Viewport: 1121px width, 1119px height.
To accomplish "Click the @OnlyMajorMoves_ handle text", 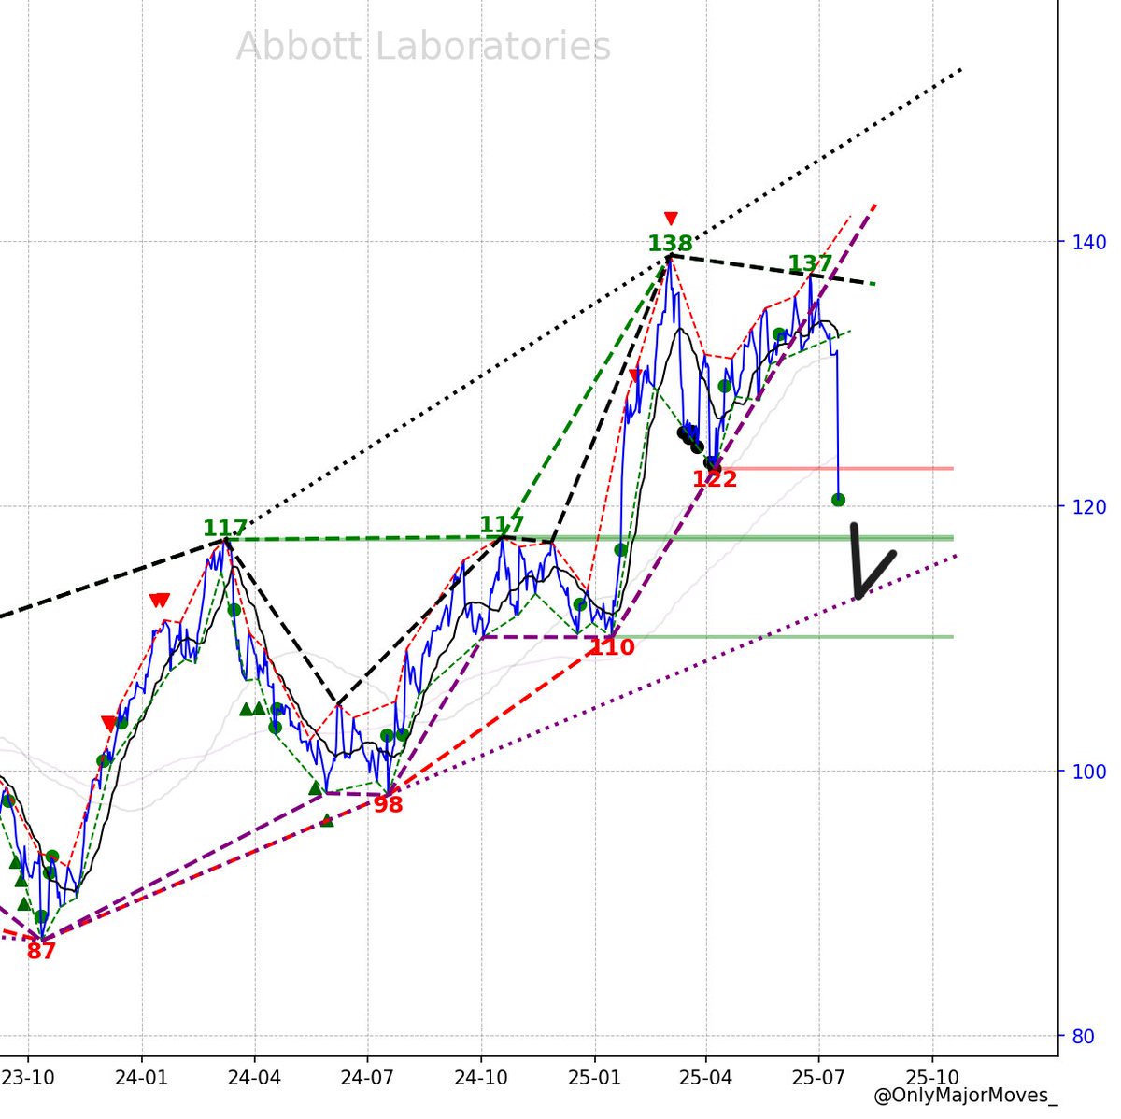I will coord(966,1095).
